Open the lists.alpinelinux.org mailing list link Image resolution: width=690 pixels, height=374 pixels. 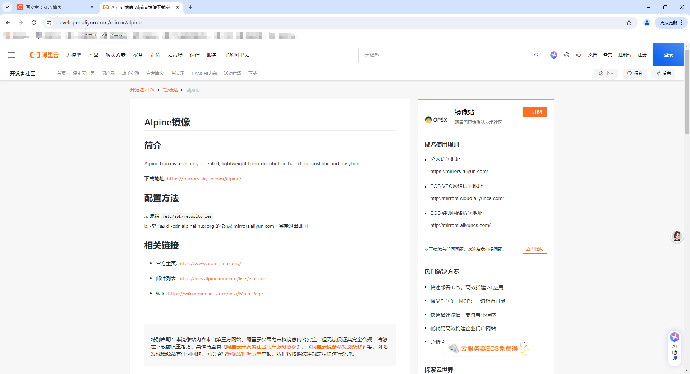[222, 278]
